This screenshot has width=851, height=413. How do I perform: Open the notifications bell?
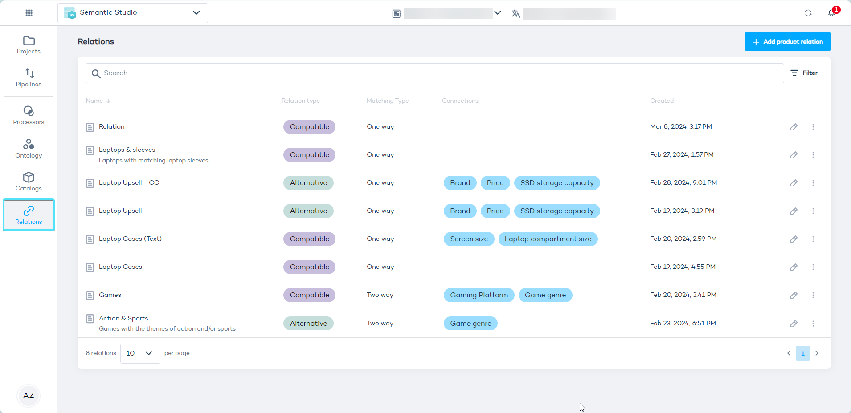tap(831, 13)
